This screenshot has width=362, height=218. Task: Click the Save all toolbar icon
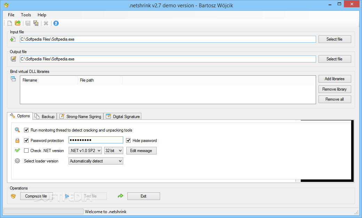tap(36, 23)
